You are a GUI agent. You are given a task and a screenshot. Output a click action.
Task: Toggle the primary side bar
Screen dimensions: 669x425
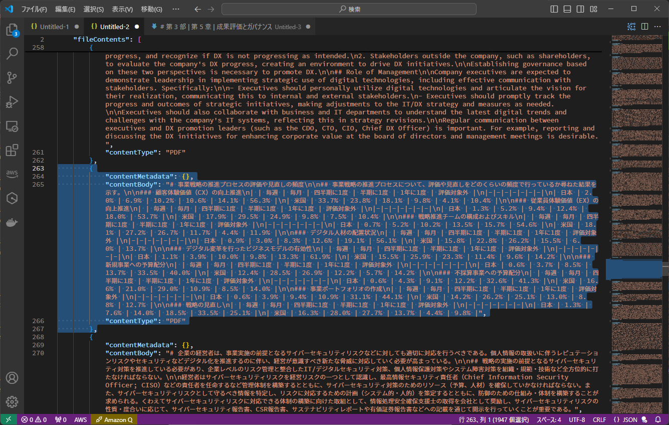554,9
